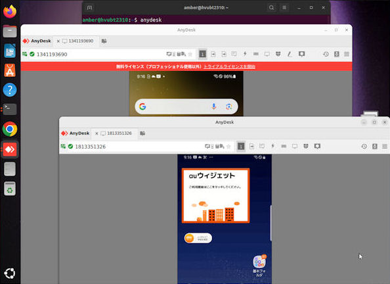Click favorite star in 1813351326 address bar
This screenshot has width=390, height=284.
(228, 147)
